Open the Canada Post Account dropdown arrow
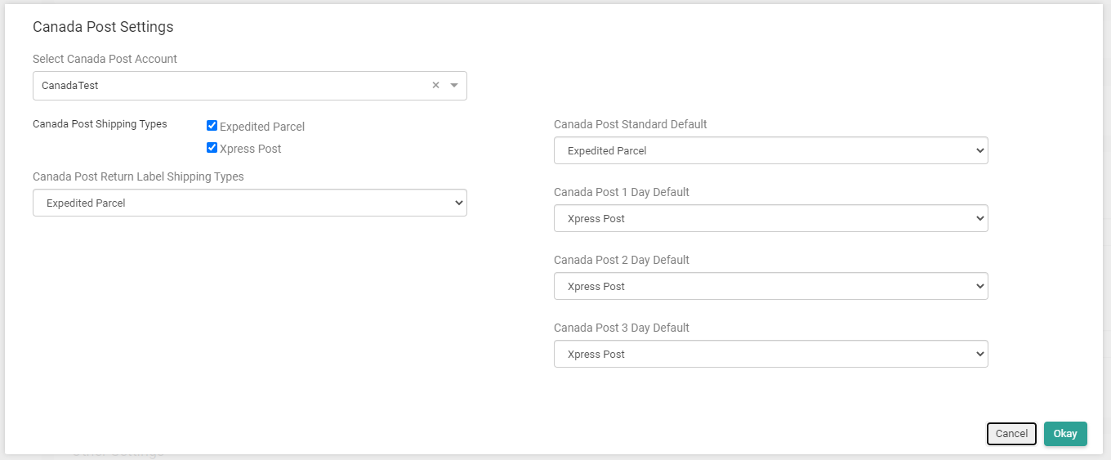Screen dimensions: 1111x460 [x=454, y=85]
